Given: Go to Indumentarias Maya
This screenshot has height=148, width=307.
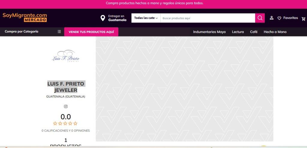Looking at the screenshot, I should click(209, 32).
